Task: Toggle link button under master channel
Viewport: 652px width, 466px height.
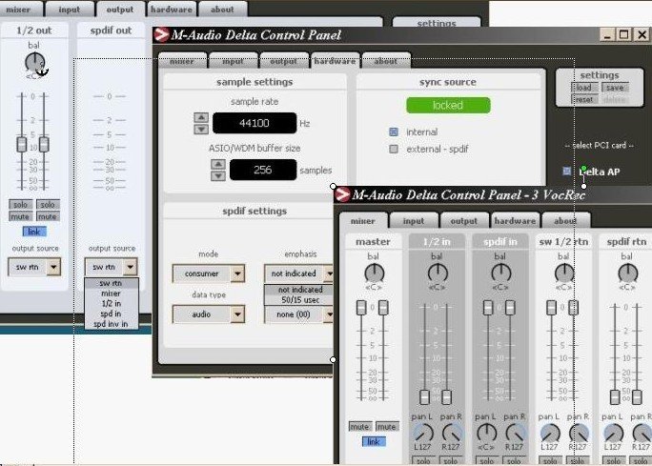Action: pos(374,441)
